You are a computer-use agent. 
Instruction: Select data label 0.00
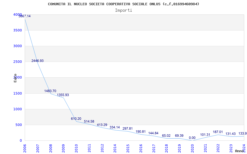coord(192,138)
